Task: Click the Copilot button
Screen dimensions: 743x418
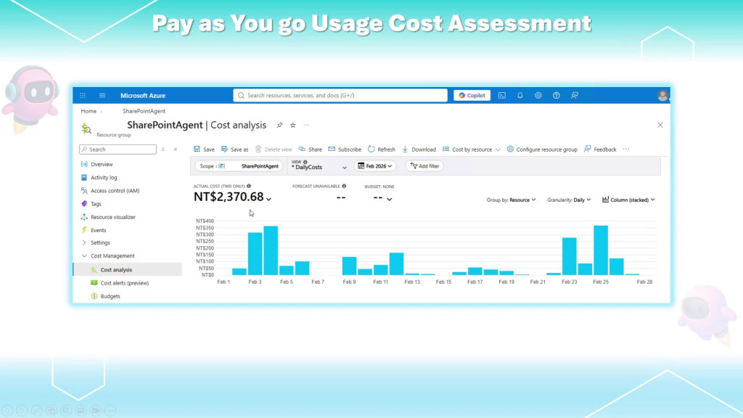Action: (472, 95)
